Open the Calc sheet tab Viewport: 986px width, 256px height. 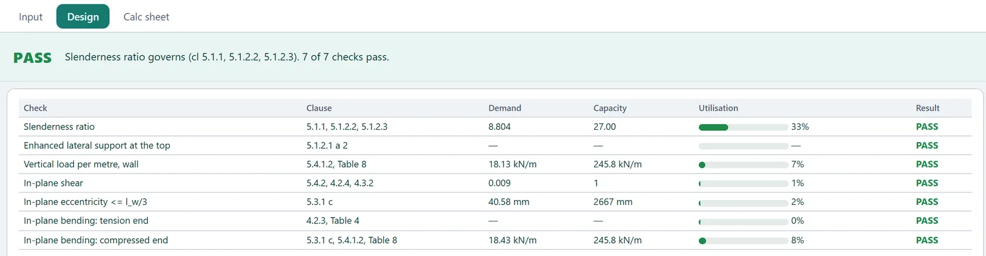(146, 17)
